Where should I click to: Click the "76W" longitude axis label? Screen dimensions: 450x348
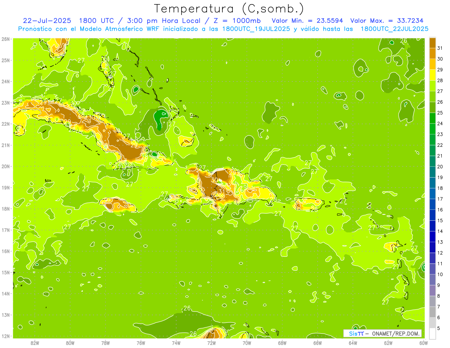click(x=141, y=342)
